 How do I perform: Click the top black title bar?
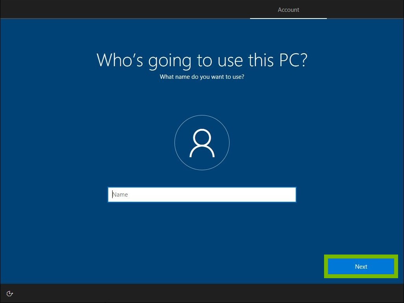tap(118, 9)
